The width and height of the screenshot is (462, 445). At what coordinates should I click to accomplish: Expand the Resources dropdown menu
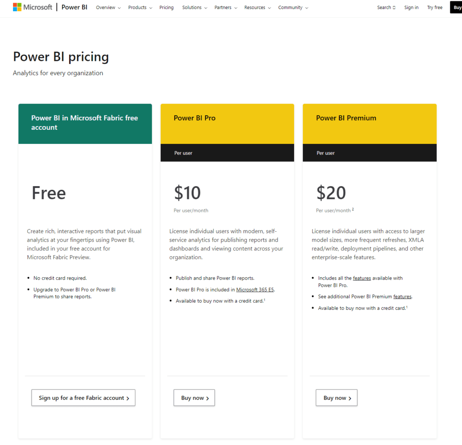pos(257,8)
